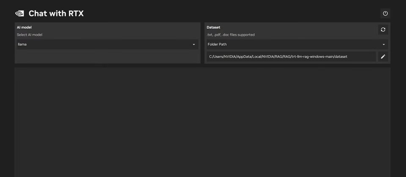
Task: Refresh the dataset with circular arrows icon
Action: 383,29
